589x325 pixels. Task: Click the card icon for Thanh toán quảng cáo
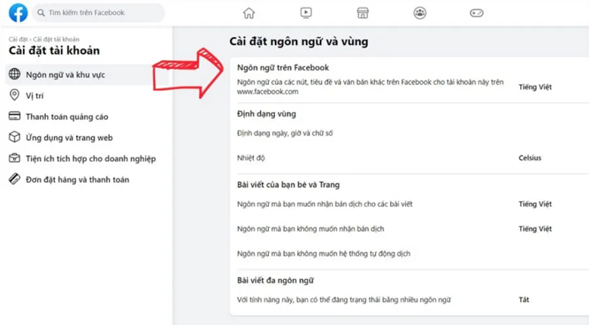click(14, 116)
